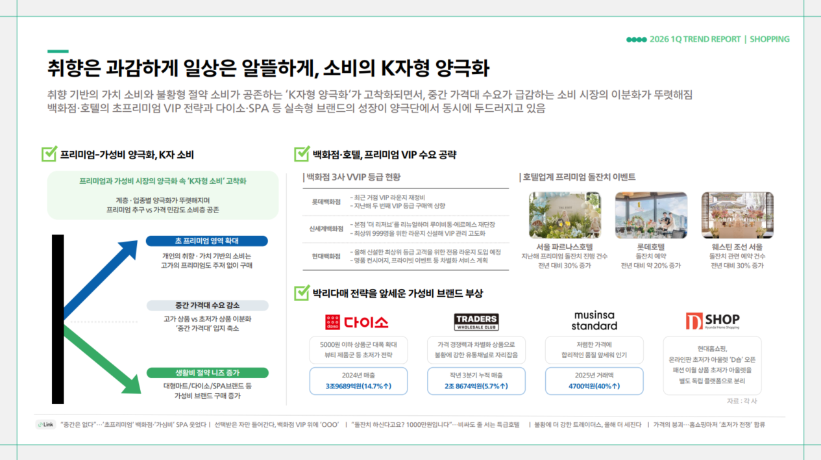Viewport: 821px width, 460px height.
Task: Click the checkmark beside '프리미엄-가성비 양극화, K자 소비'
Action: [x=49, y=155]
